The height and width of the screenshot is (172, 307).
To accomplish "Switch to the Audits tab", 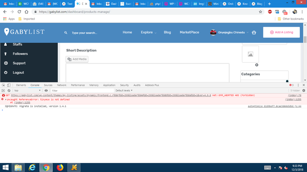I will click(137, 85).
